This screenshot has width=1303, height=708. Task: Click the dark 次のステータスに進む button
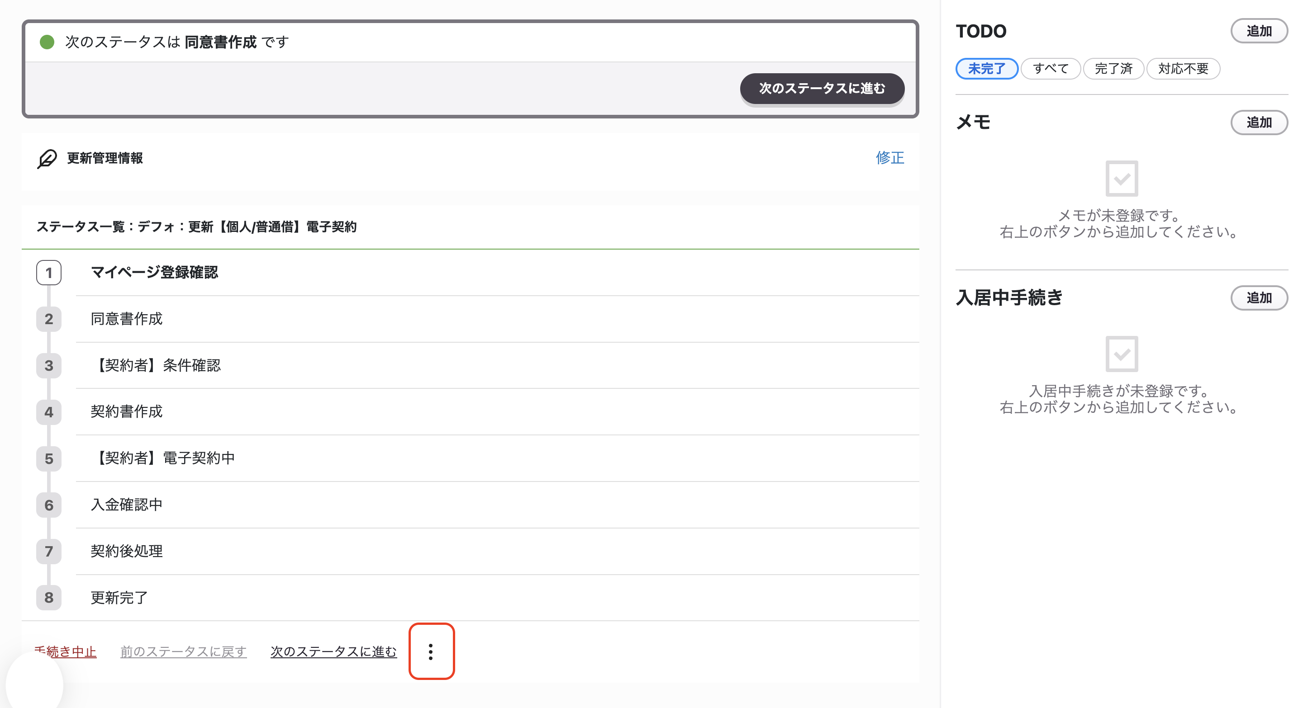point(822,89)
